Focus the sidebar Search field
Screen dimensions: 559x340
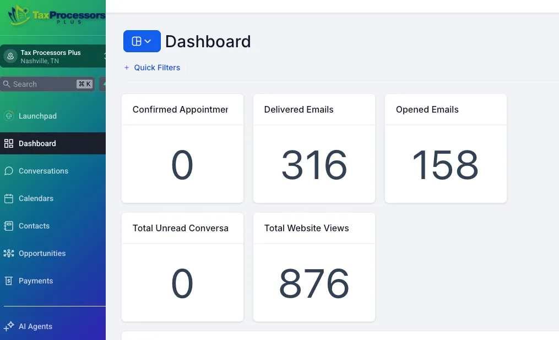[47, 84]
